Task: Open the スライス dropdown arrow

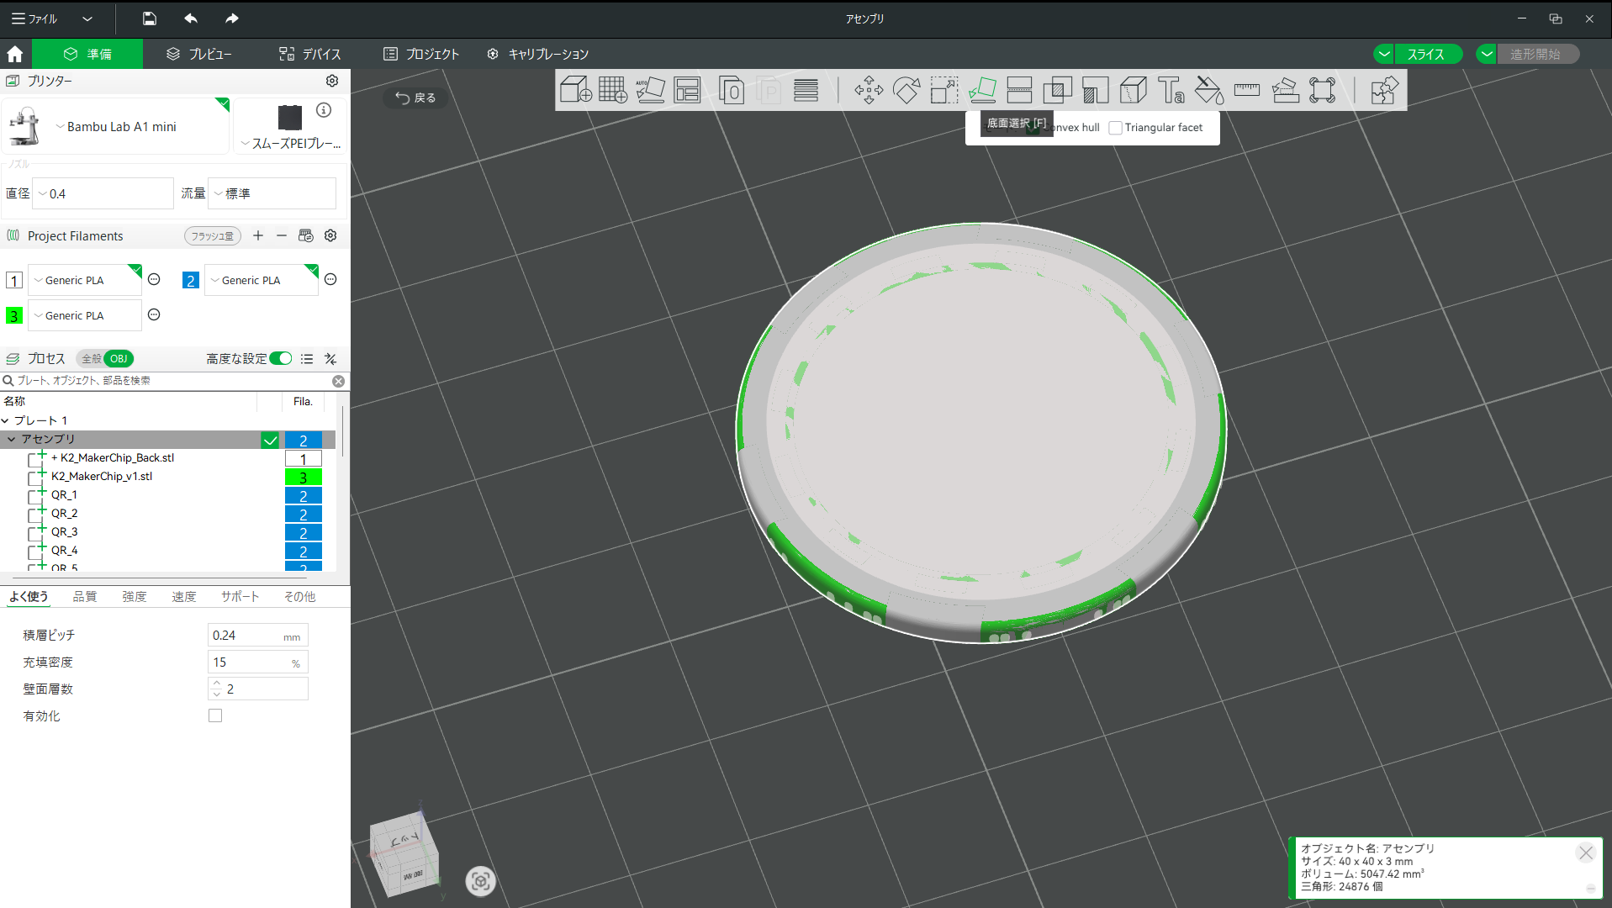Action: coord(1384,54)
